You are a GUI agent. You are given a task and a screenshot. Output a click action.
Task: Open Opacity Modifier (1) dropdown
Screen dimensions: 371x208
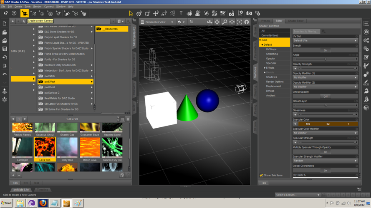tap(326, 77)
